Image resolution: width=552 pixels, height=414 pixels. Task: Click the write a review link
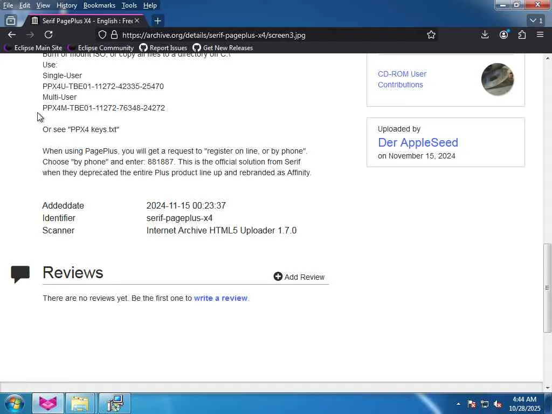coord(220,298)
